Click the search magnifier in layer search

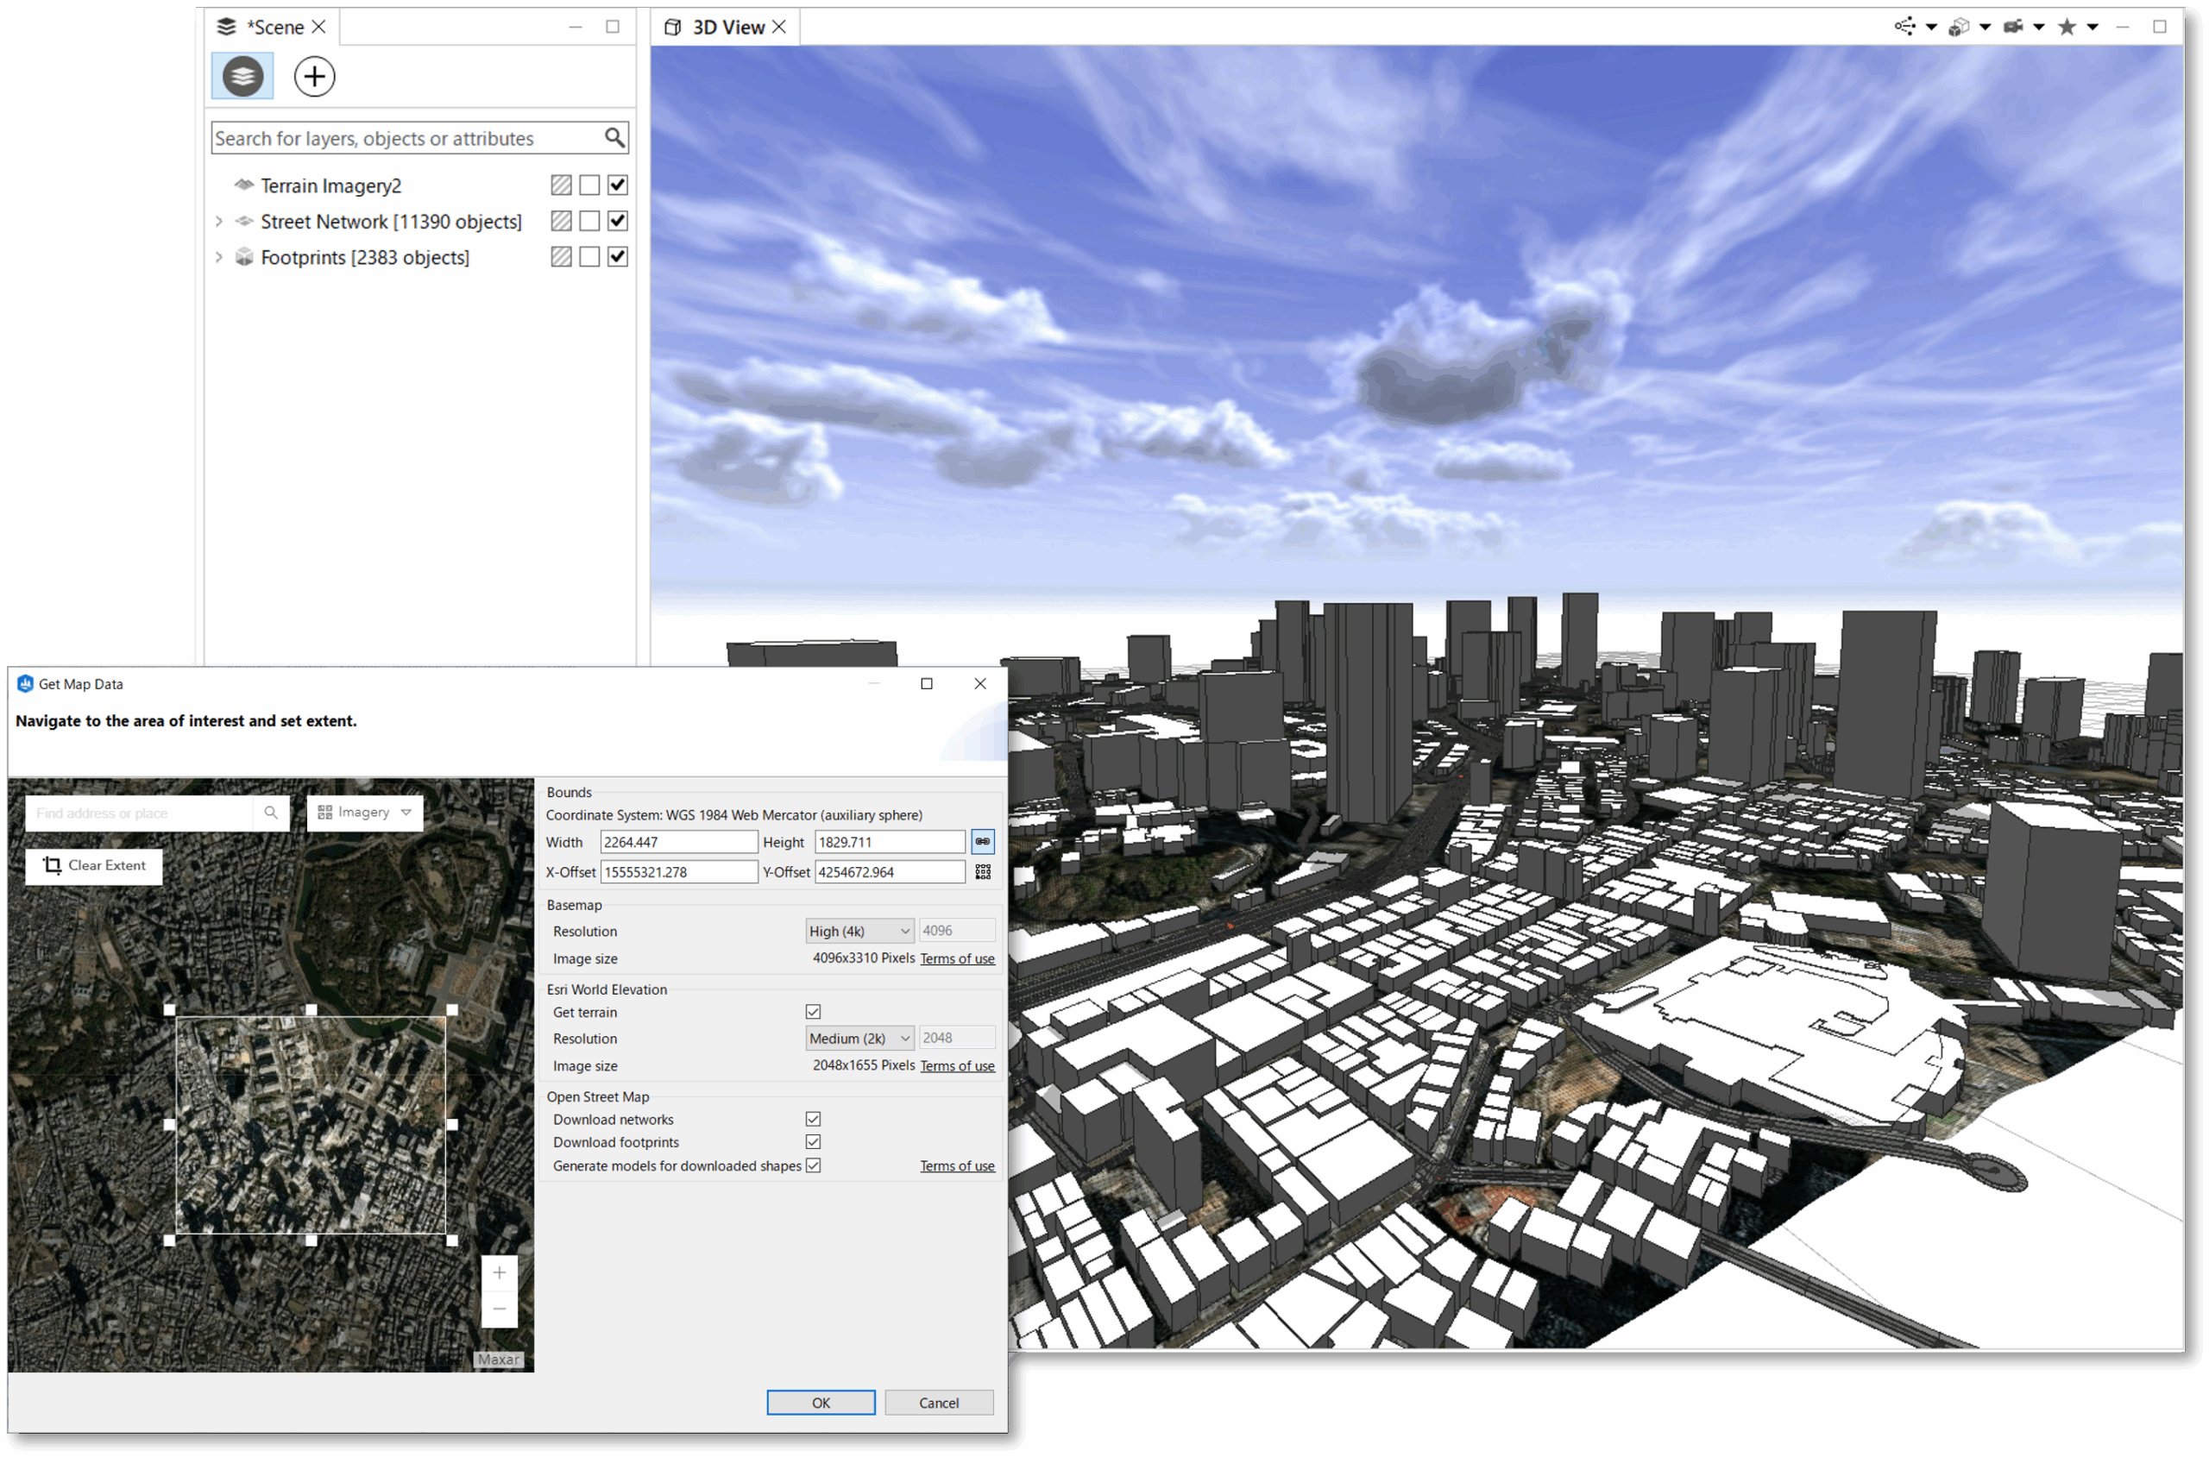pos(614,138)
